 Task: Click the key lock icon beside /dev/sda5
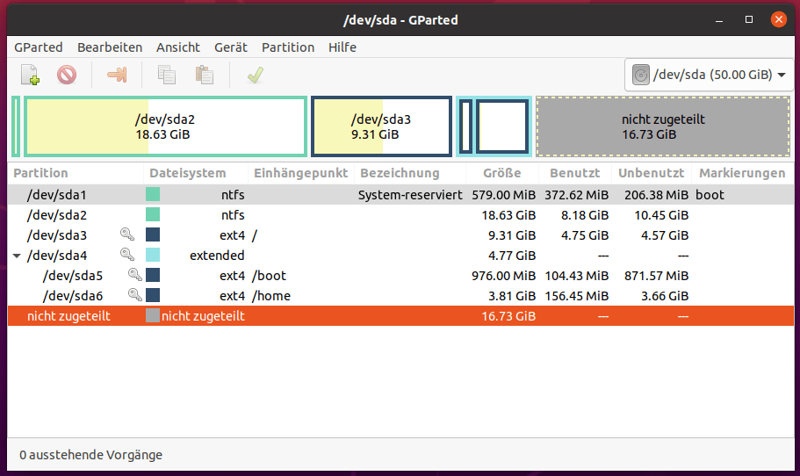click(135, 276)
